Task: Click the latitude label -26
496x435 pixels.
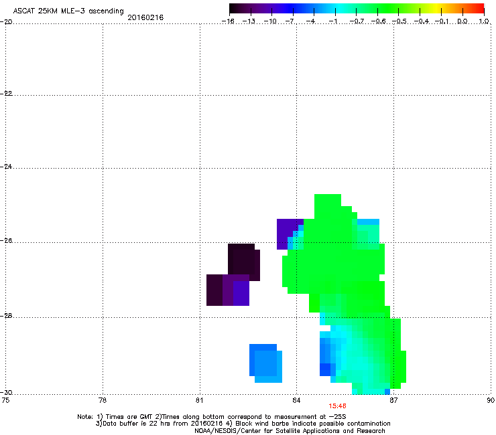Action: pyautogui.click(x=6, y=241)
